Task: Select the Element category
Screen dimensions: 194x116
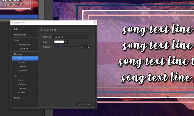Action: point(25,54)
